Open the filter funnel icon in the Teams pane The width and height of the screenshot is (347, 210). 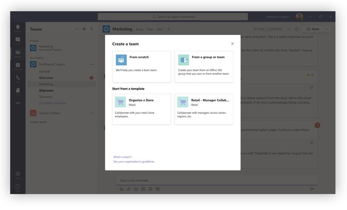[x=91, y=29]
